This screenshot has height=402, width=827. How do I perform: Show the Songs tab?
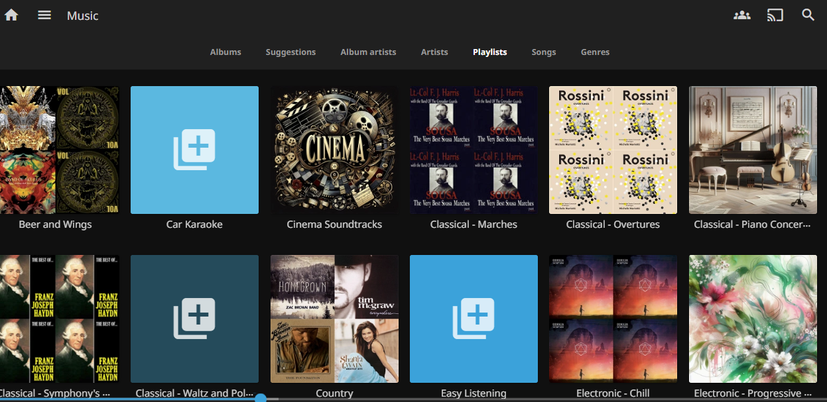543,52
